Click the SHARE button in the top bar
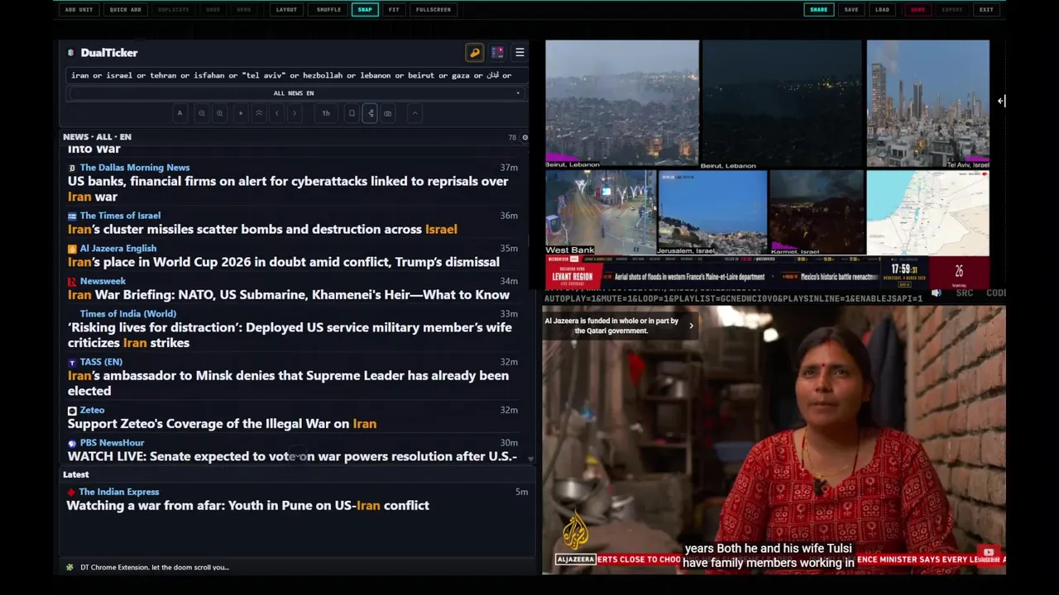 (x=818, y=10)
